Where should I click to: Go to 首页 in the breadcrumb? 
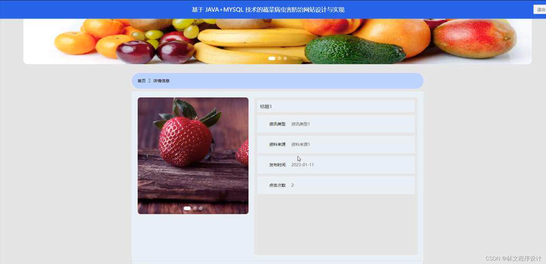click(142, 81)
